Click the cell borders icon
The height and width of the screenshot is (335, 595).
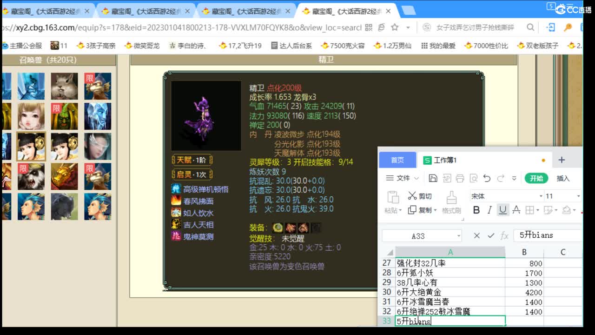point(529,210)
